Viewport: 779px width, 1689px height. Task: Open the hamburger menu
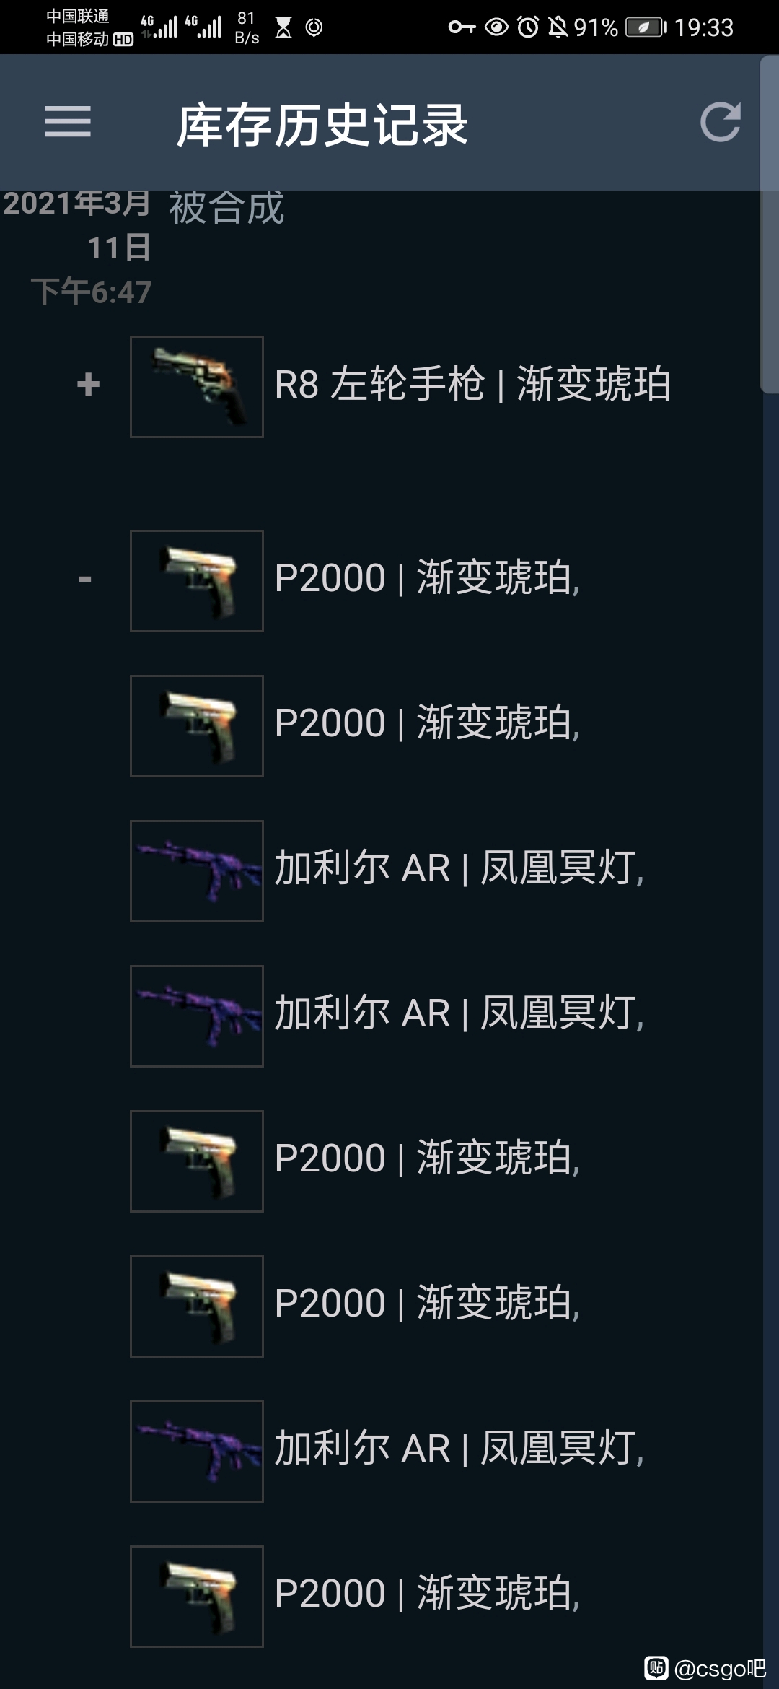point(68,121)
